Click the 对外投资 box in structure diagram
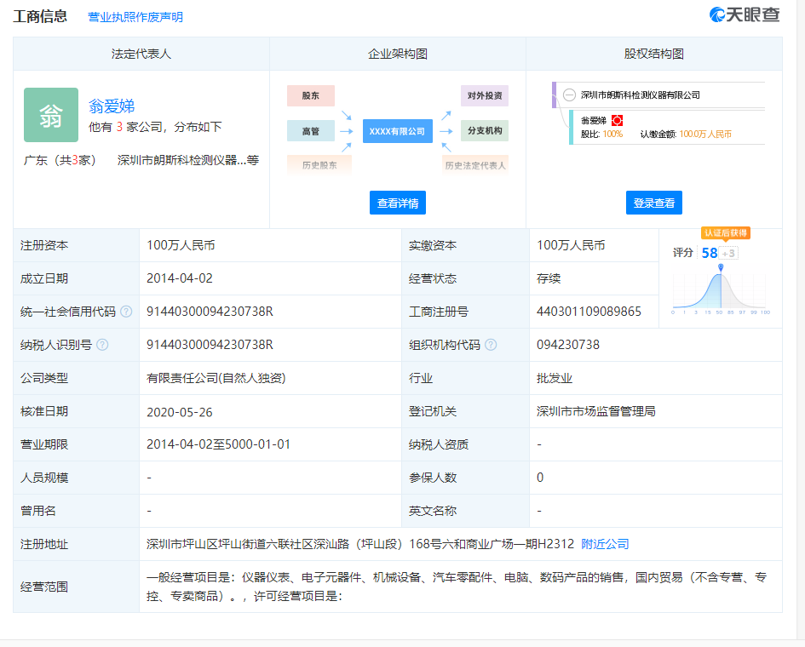 click(x=485, y=95)
